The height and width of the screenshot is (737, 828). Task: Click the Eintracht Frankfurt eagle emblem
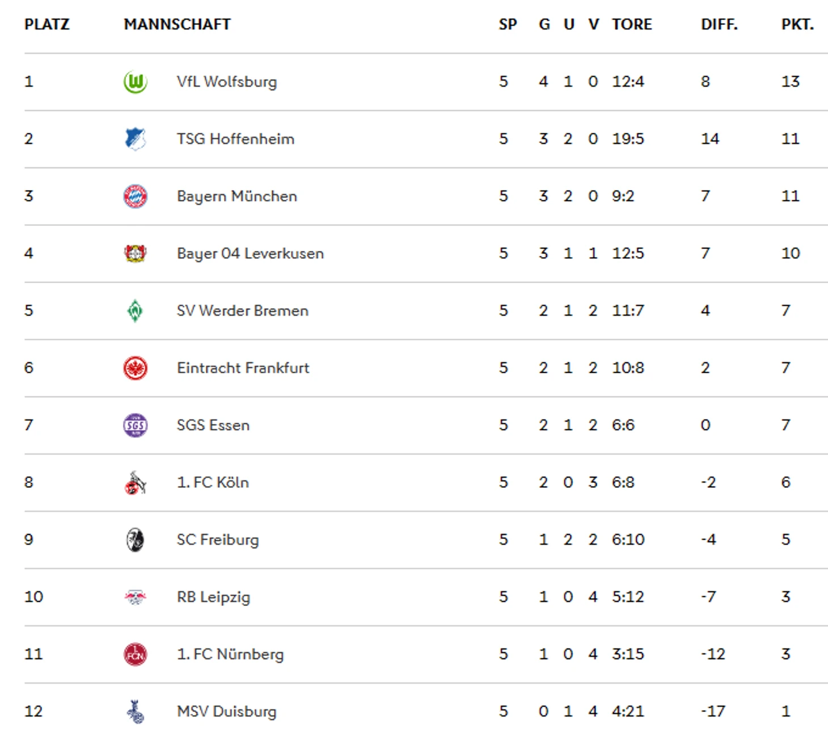[x=136, y=368]
